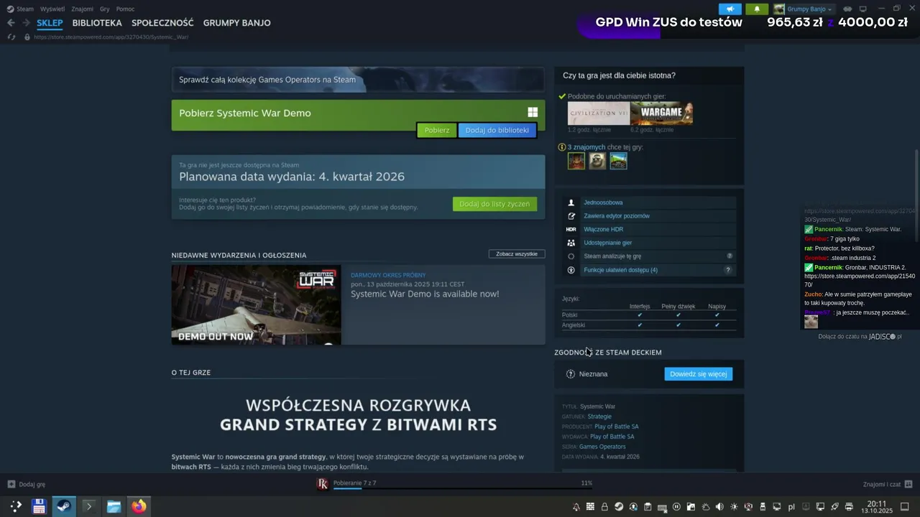The width and height of the screenshot is (920, 517).
Task: Click the Zawiera edytor poziomów link
Action: click(x=617, y=216)
